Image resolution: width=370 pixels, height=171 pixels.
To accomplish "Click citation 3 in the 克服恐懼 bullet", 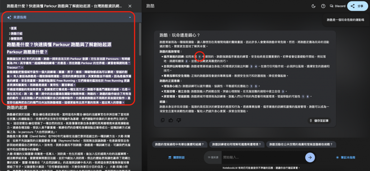I will coord(283,91).
